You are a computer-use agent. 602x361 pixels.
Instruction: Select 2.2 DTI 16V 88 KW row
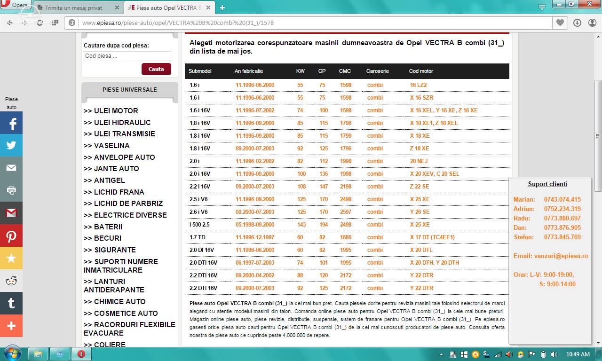tap(347, 275)
